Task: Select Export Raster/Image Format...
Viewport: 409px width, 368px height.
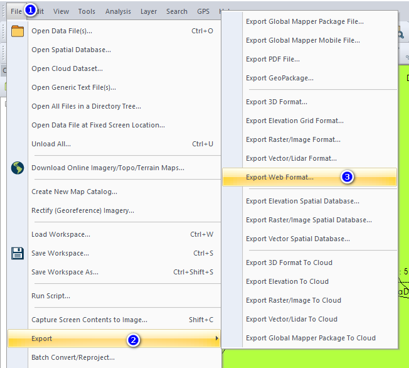Action: (x=310, y=139)
